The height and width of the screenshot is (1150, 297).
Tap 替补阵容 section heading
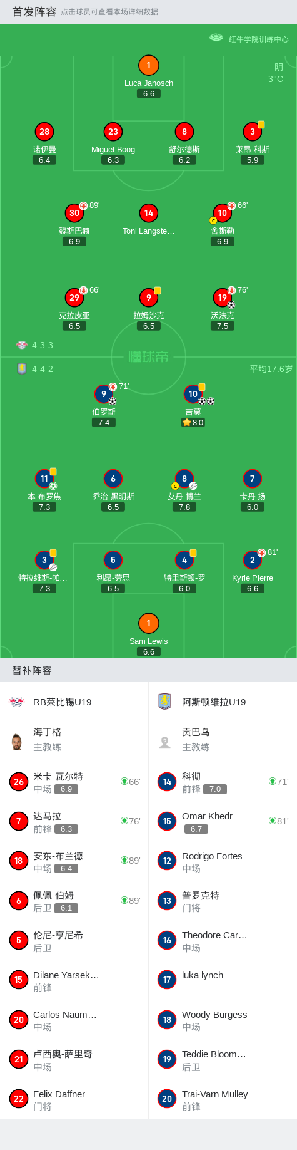click(32, 670)
